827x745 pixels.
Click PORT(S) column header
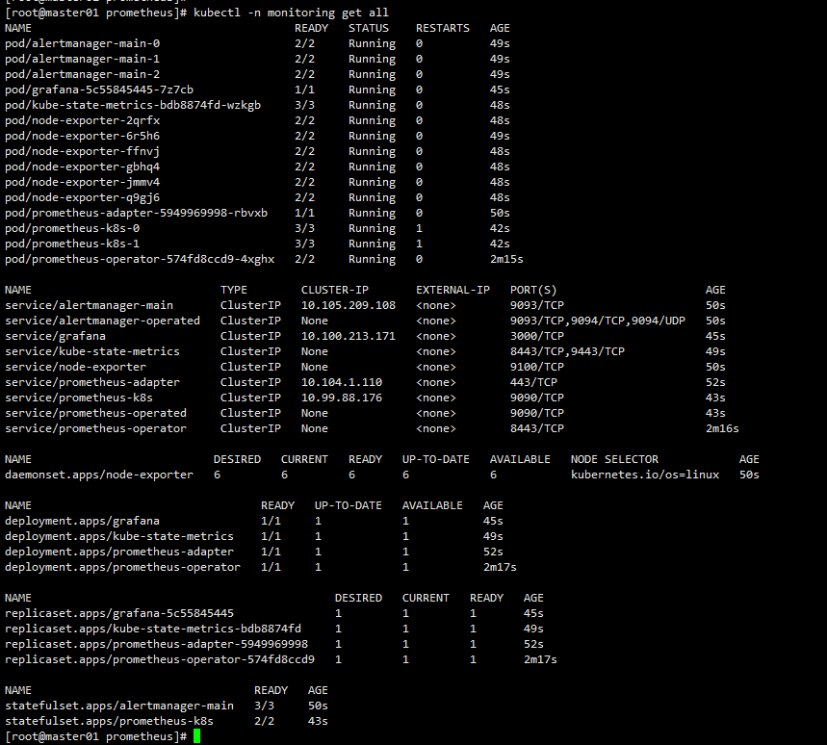point(533,290)
